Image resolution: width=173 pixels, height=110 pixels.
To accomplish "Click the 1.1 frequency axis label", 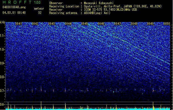I will click(2, 36).
